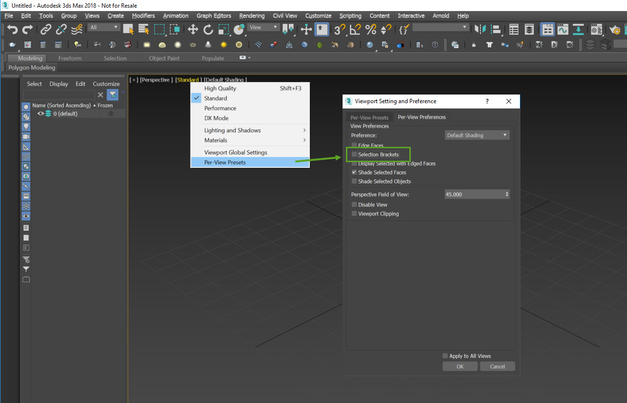Viewport: 627px width, 403px height.
Task: Toggle Angle Snap in the toolbar
Action: point(355,30)
